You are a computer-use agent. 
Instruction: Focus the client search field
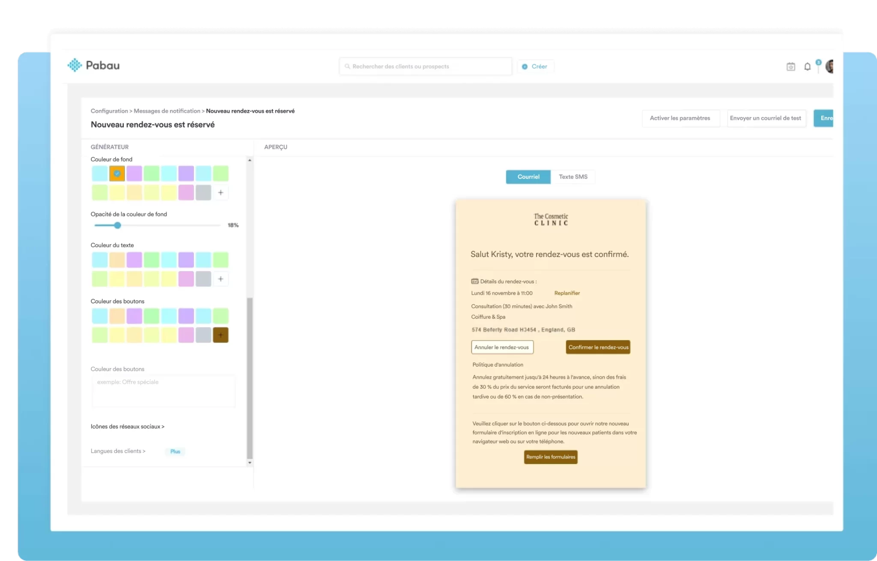[x=425, y=66]
